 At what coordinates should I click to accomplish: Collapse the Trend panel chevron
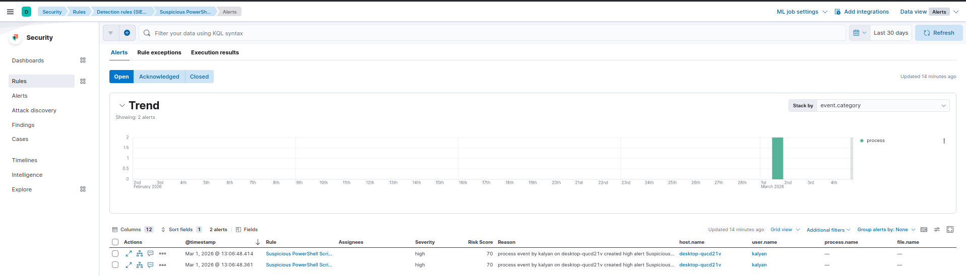(122, 106)
